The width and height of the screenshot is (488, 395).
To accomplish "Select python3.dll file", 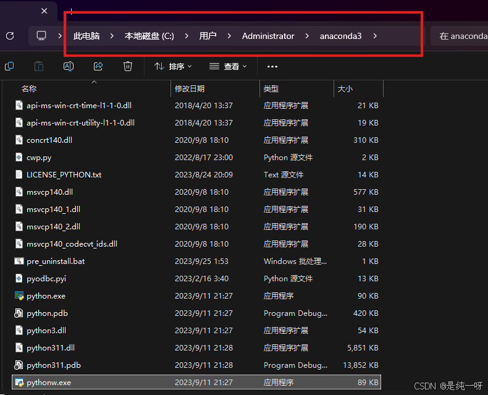I will (x=46, y=331).
